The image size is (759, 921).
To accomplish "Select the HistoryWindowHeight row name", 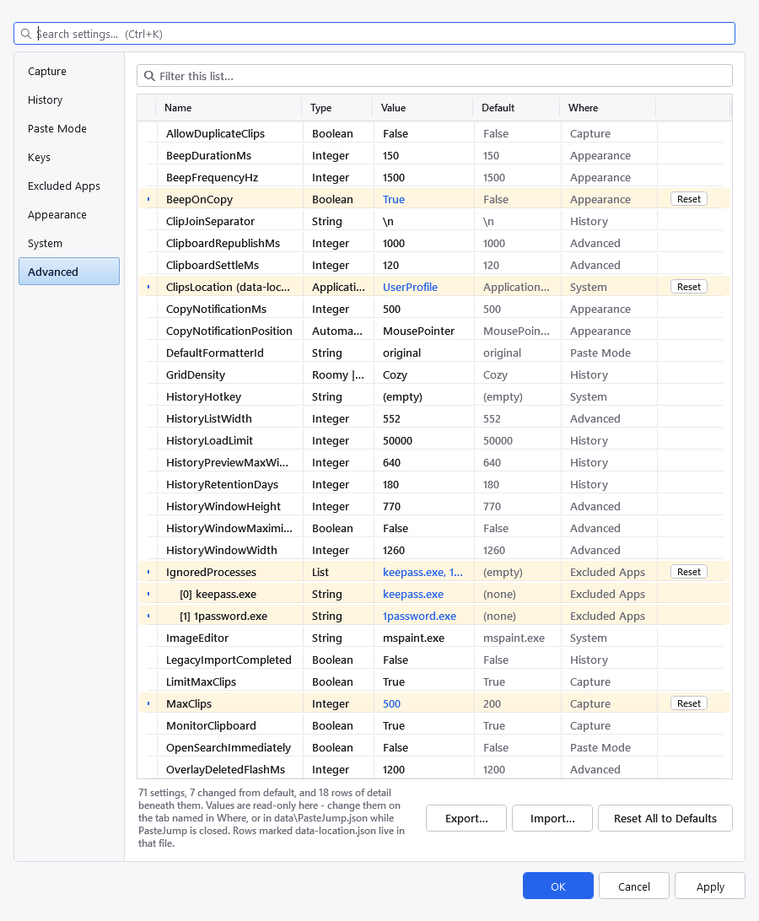I will pyautogui.click(x=223, y=506).
